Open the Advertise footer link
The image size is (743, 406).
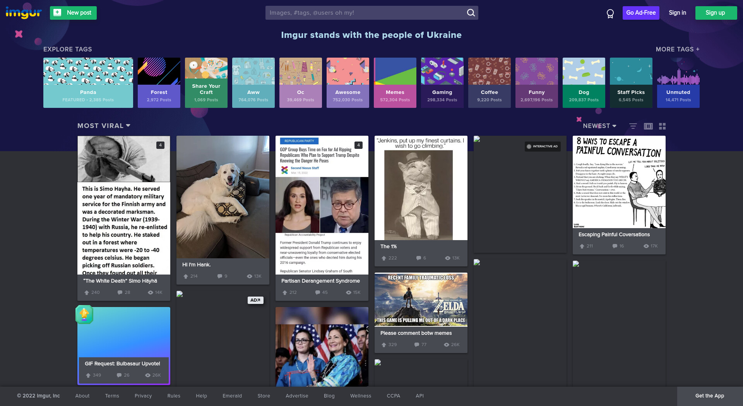click(297, 396)
